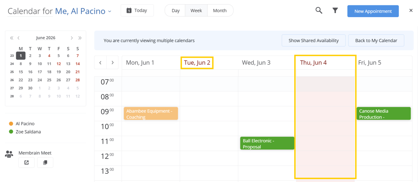
Task: Advance one month in mini calendar
Action: (x=72, y=38)
